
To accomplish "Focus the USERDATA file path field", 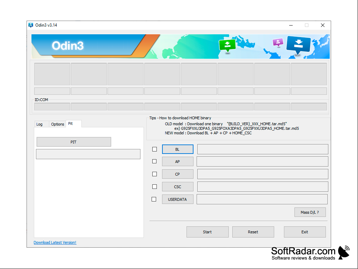I will (x=262, y=199).
